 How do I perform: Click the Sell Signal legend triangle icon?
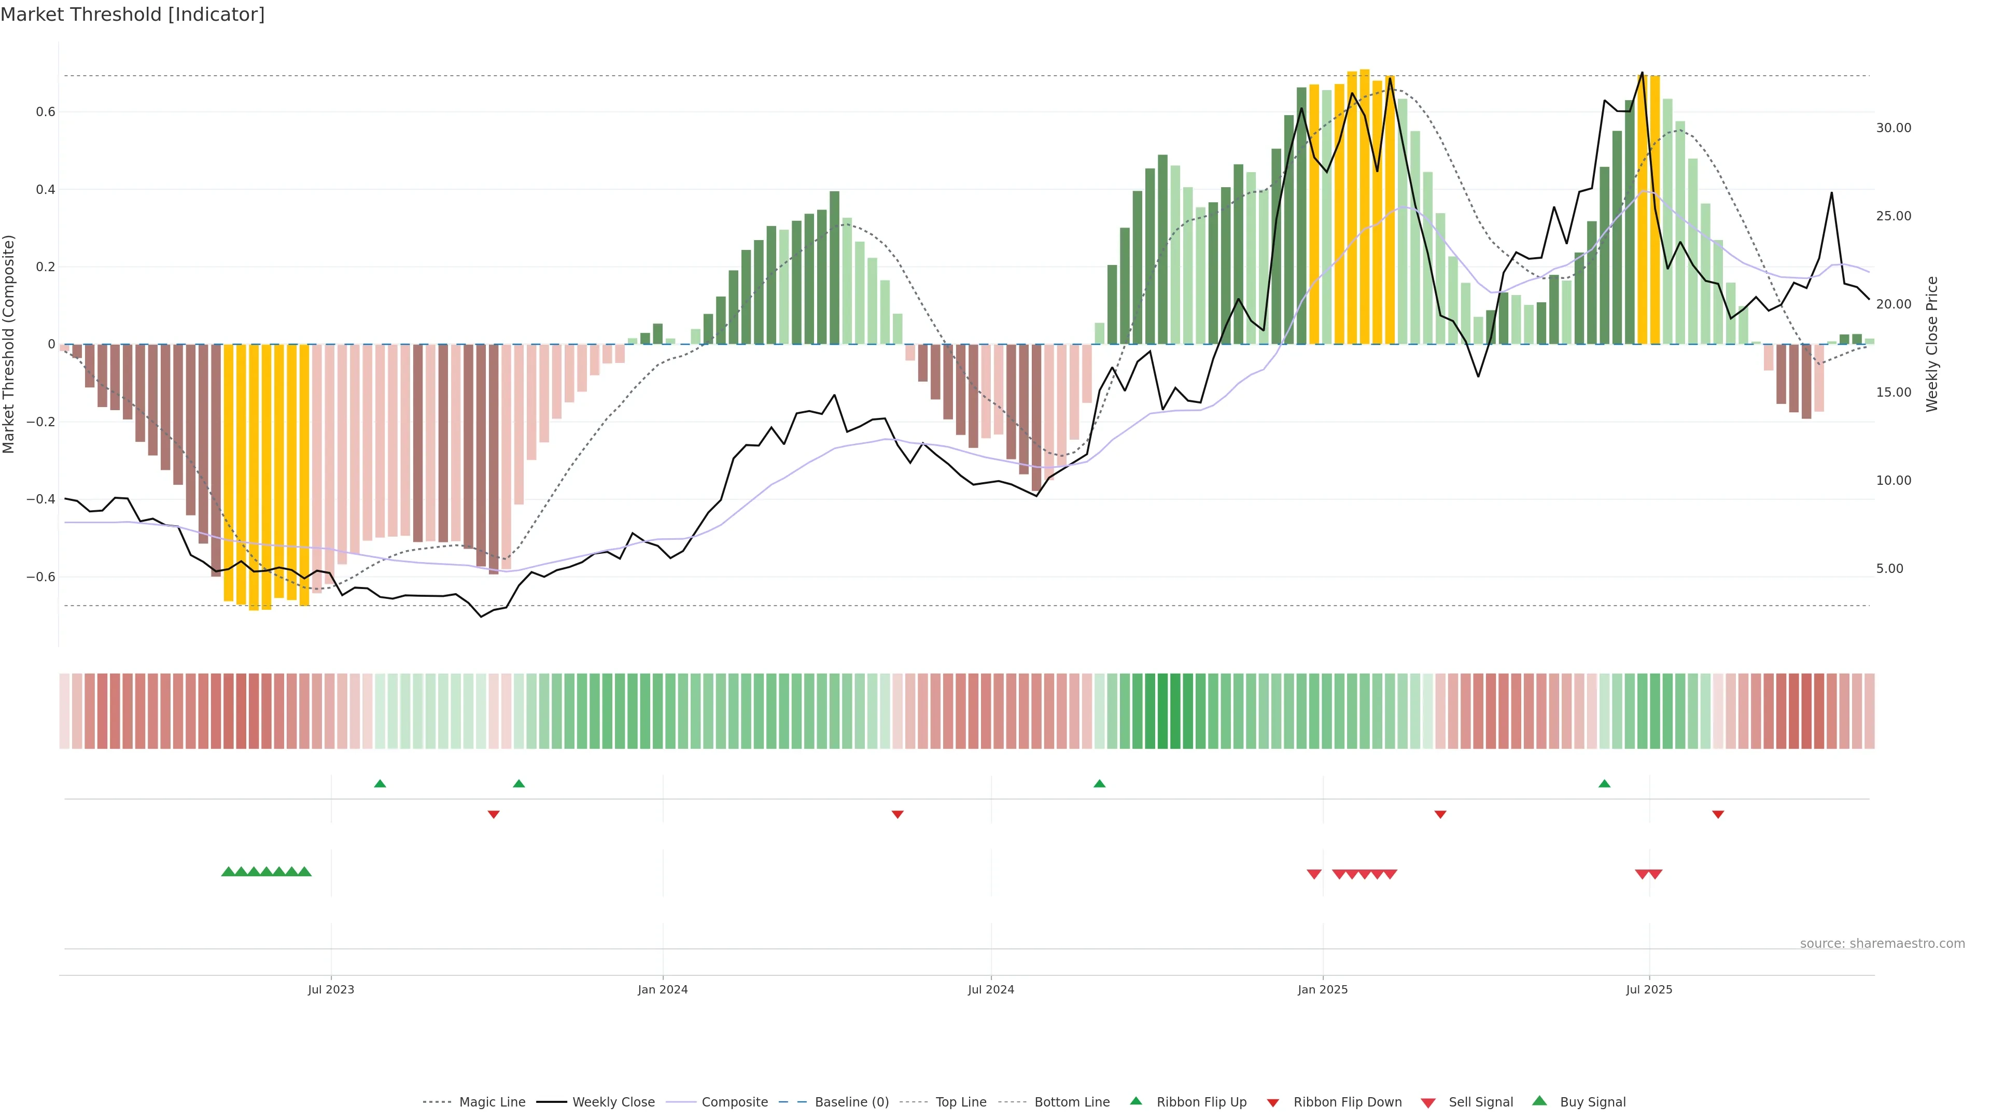tap(1427, 1103)
